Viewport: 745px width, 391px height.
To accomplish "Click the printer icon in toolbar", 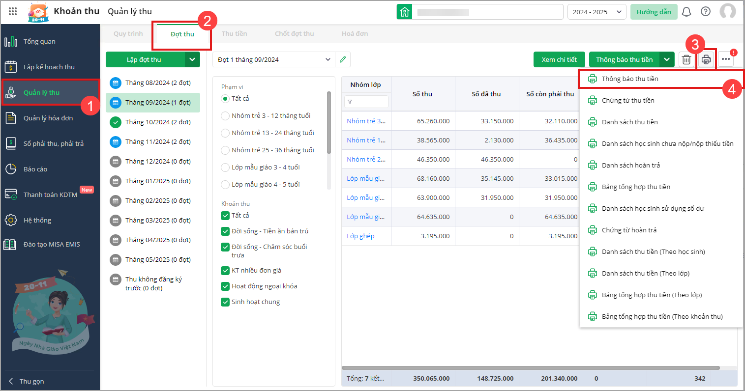I will (x=706, y=60).
